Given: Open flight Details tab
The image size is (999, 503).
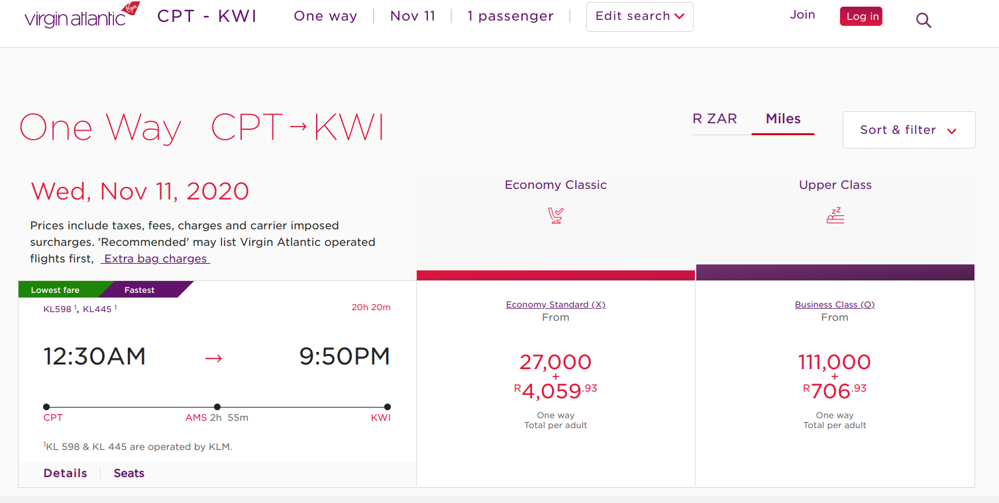Looking at the screenshot, I should [65, 473].
